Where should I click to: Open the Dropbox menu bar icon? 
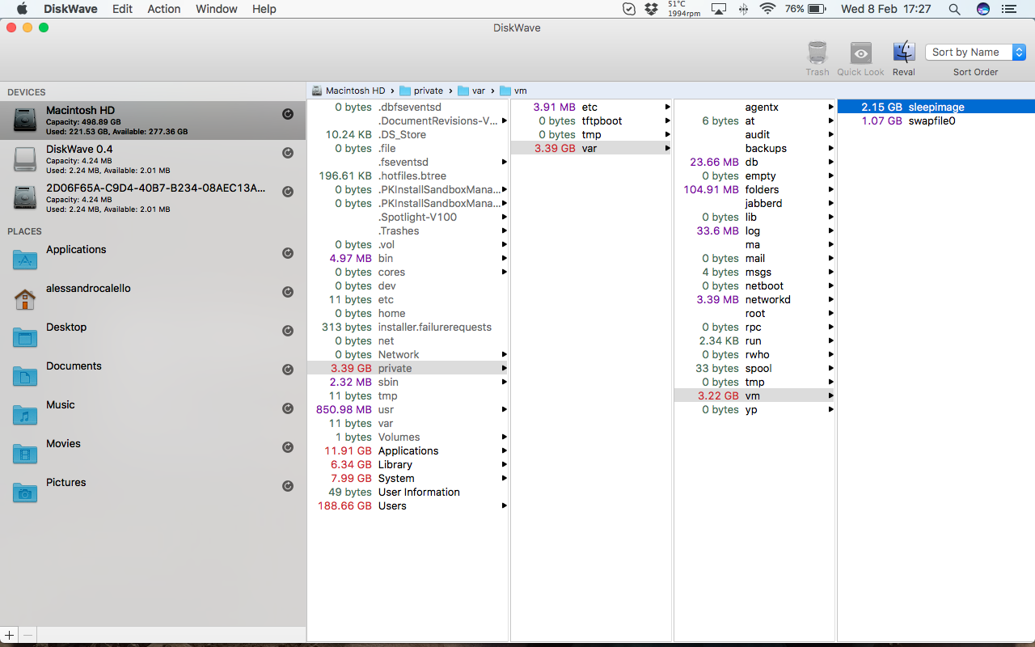(651, 9)
